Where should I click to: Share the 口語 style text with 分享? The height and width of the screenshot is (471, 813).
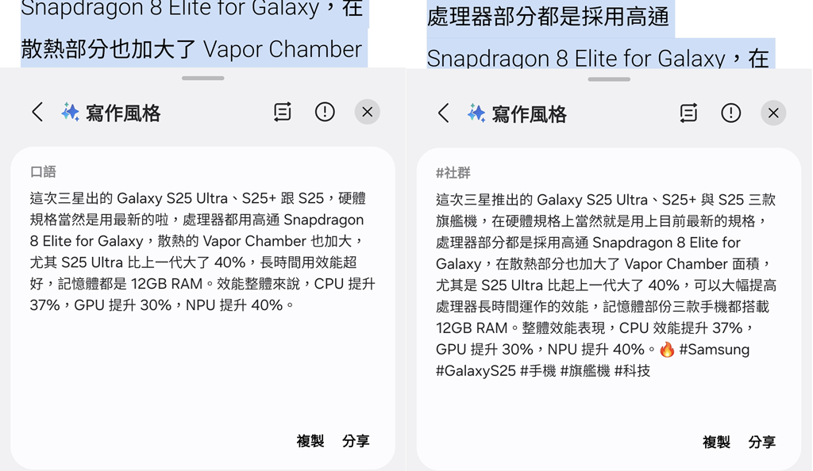click(x=356, y=441)
